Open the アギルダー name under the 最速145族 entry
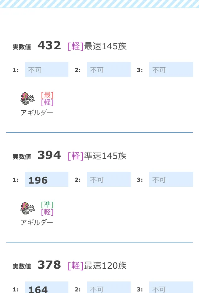 point(37,113)
